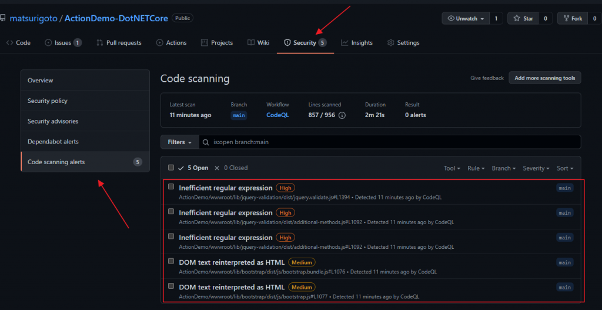Click the Actions play-circle icon

click(x=159, y=42)
